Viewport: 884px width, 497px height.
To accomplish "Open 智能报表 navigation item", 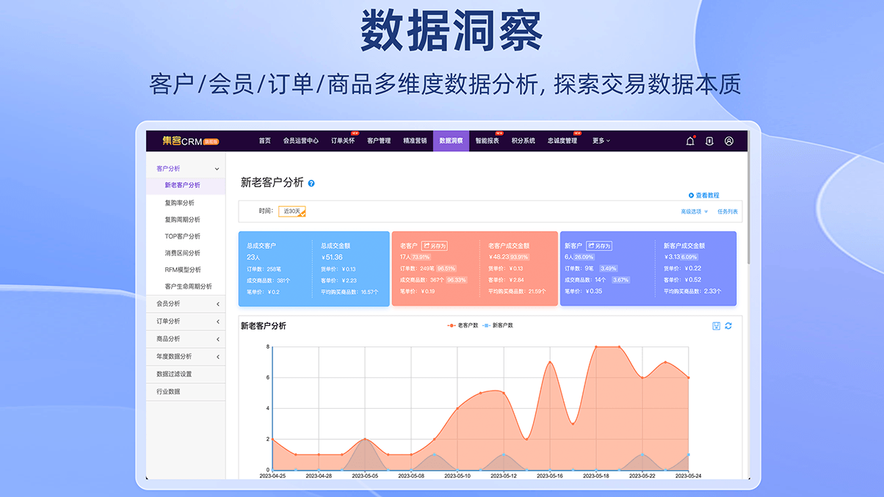I will click(x=487, y=141).
